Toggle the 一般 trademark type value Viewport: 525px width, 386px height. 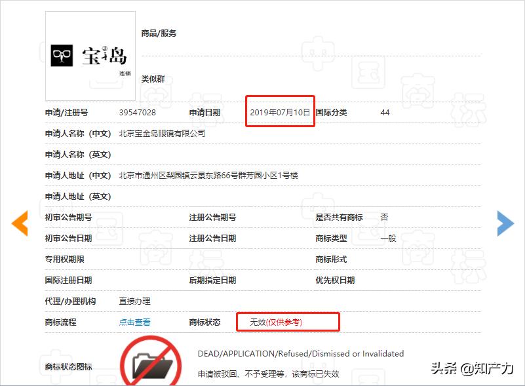click(x=387, y=238)
